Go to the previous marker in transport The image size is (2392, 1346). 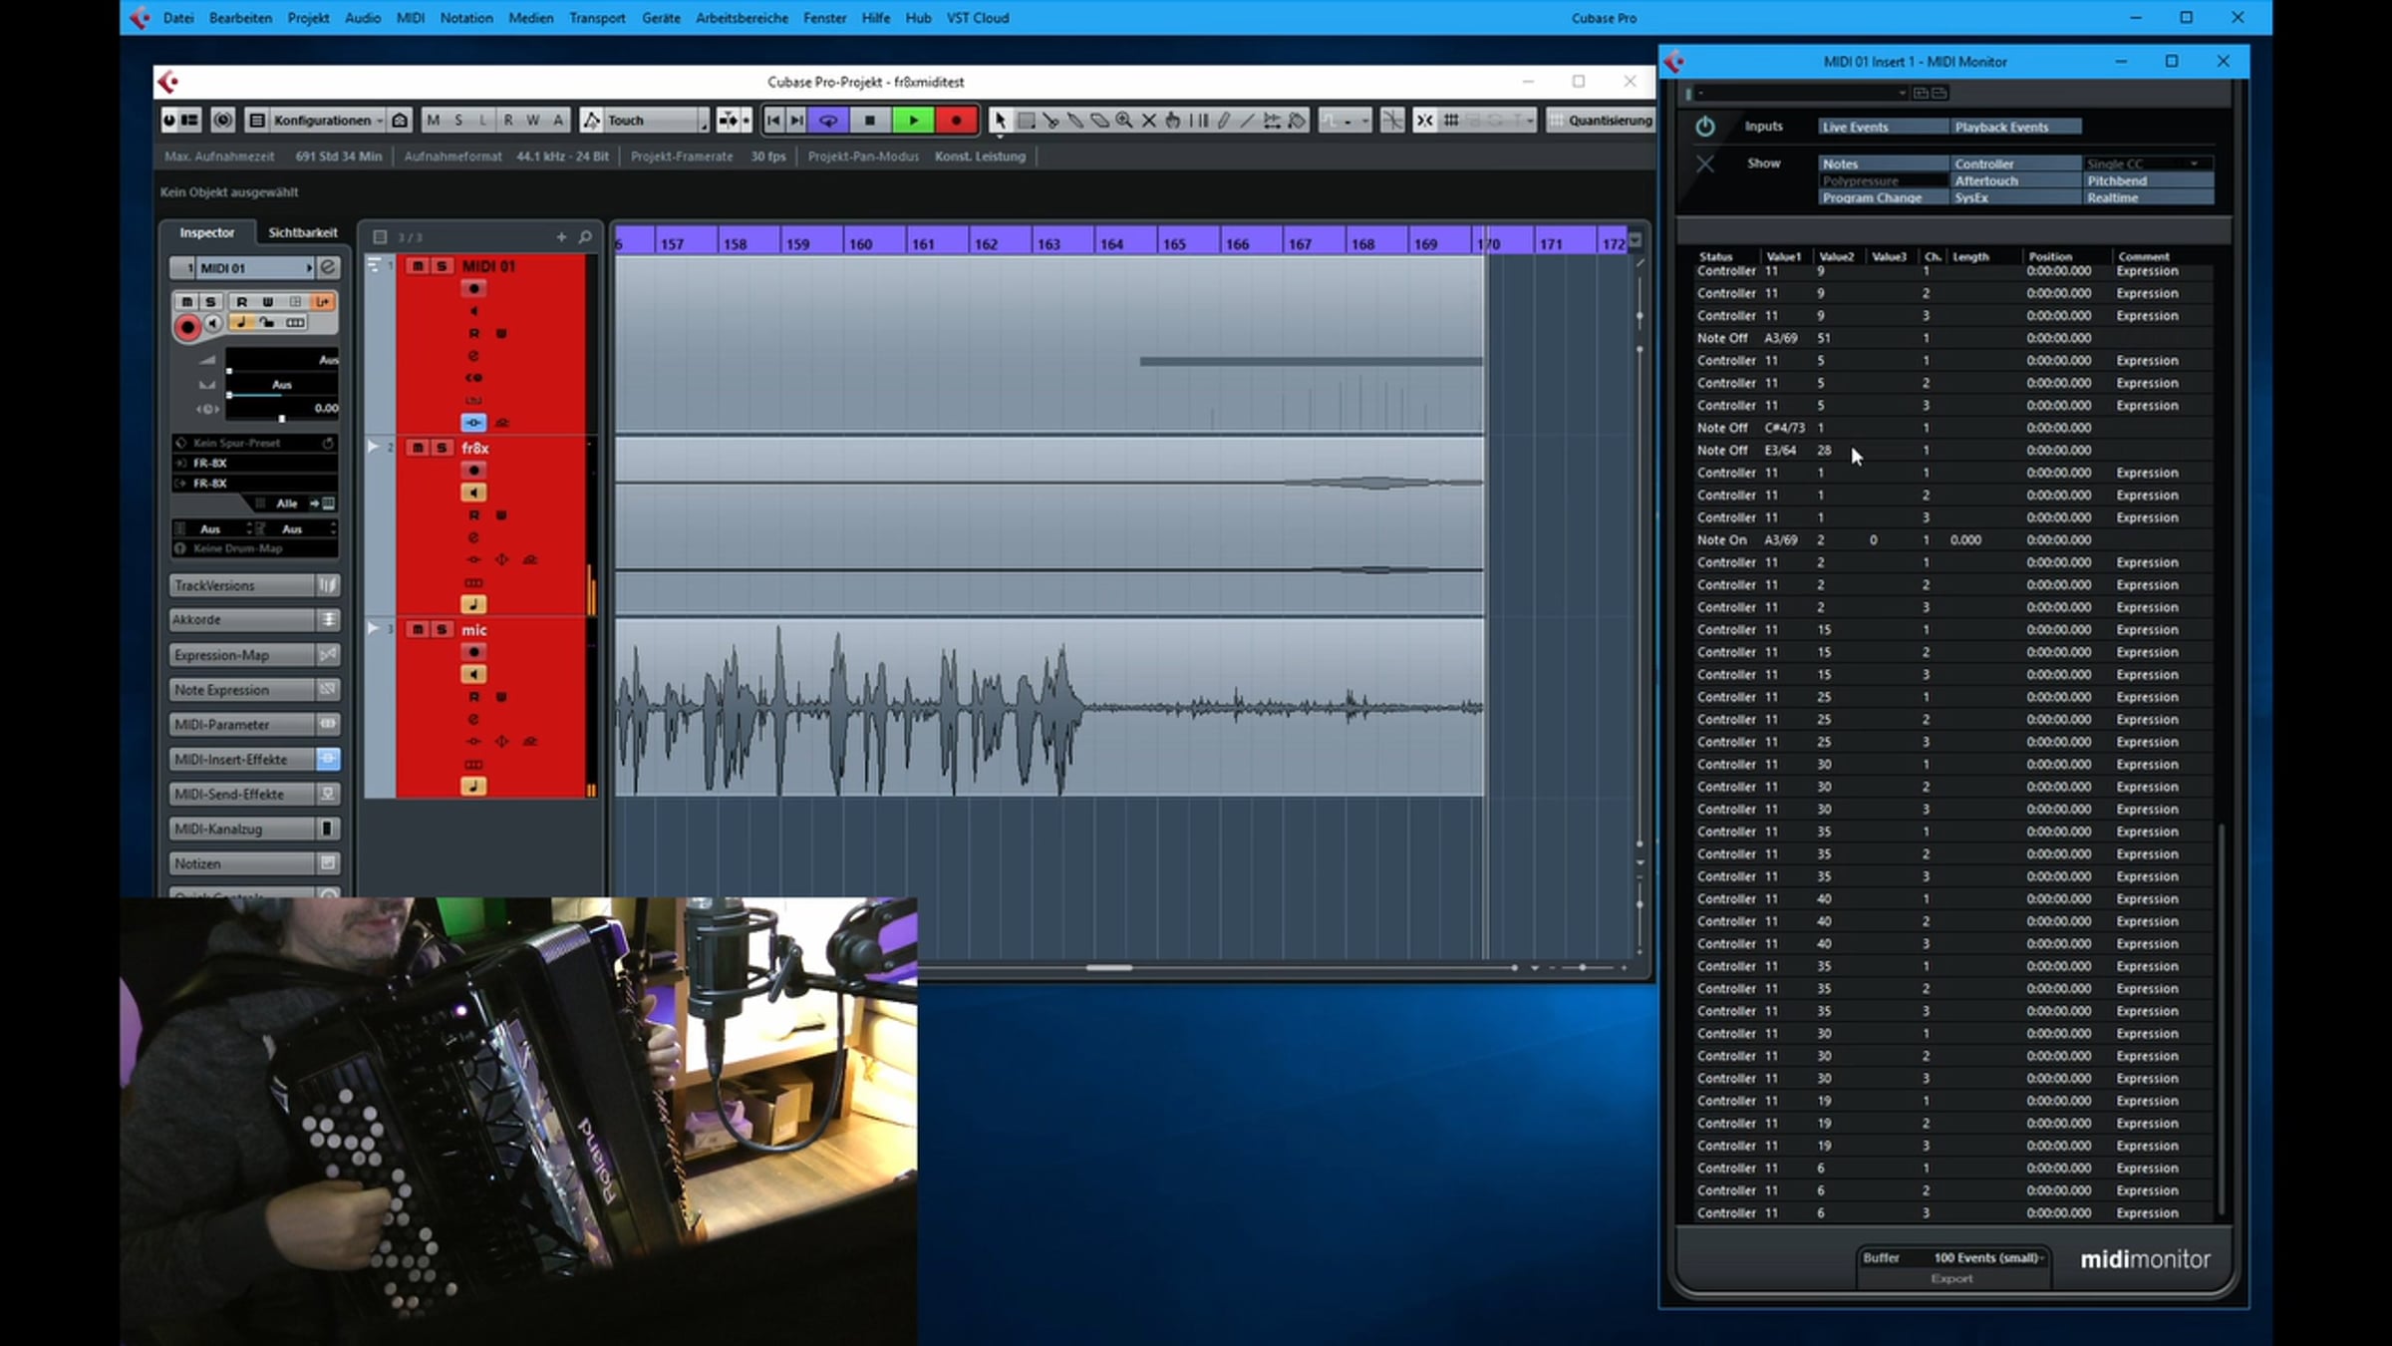coord(773,121)
